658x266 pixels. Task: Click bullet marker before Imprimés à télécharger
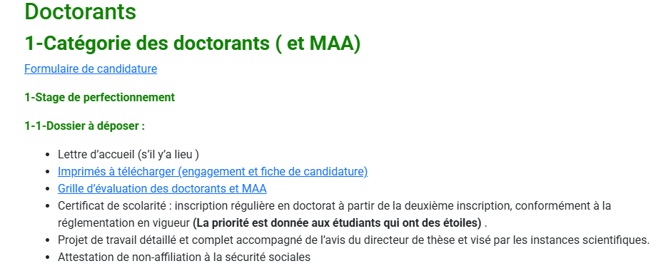click(x=49, y=172)
